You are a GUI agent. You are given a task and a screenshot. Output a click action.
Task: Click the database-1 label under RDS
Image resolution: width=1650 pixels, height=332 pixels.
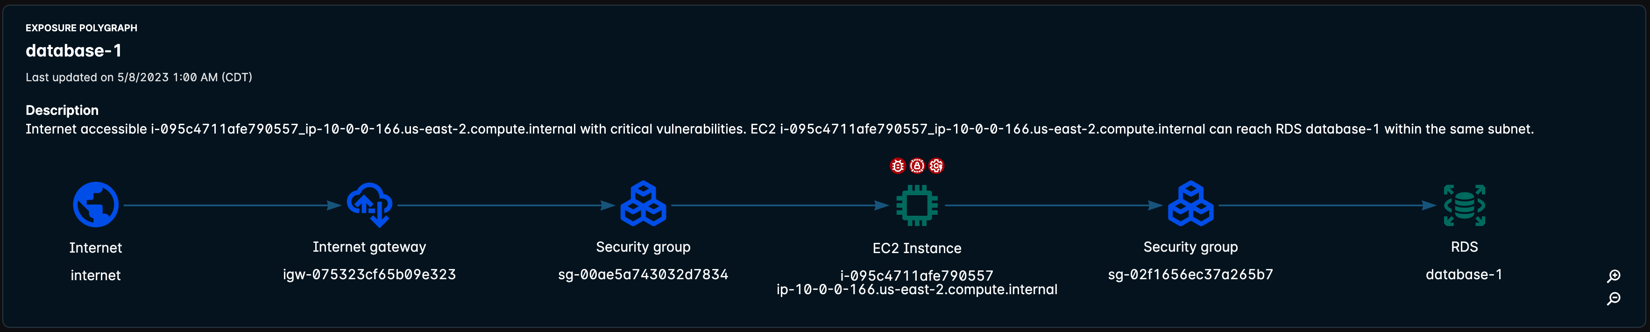1464,274
